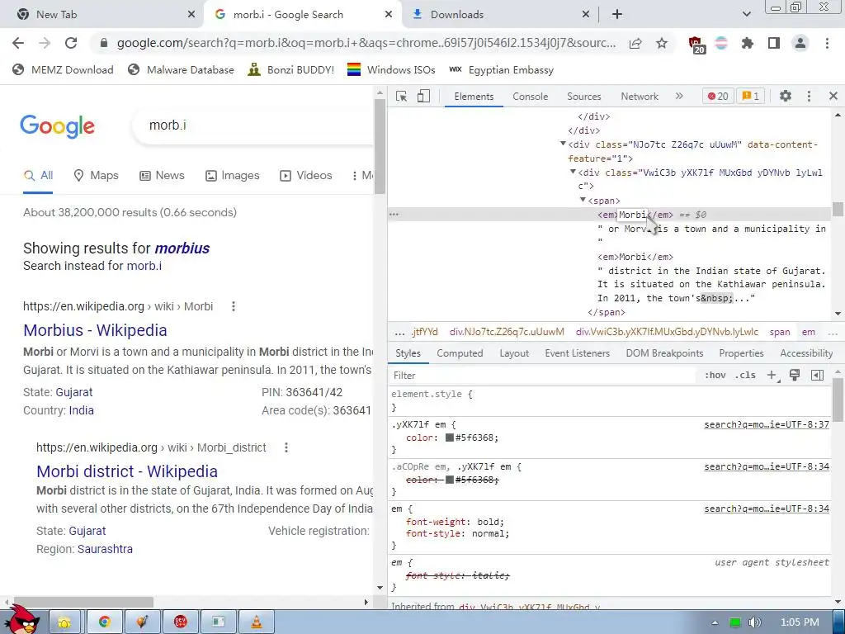Click the span breadcrumb item
The image size is (845, 634).
click(x=779, y=332)
